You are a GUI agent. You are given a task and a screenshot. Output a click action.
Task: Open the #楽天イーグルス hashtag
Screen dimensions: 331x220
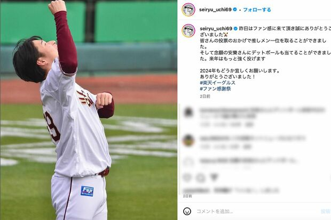(217, 83)
